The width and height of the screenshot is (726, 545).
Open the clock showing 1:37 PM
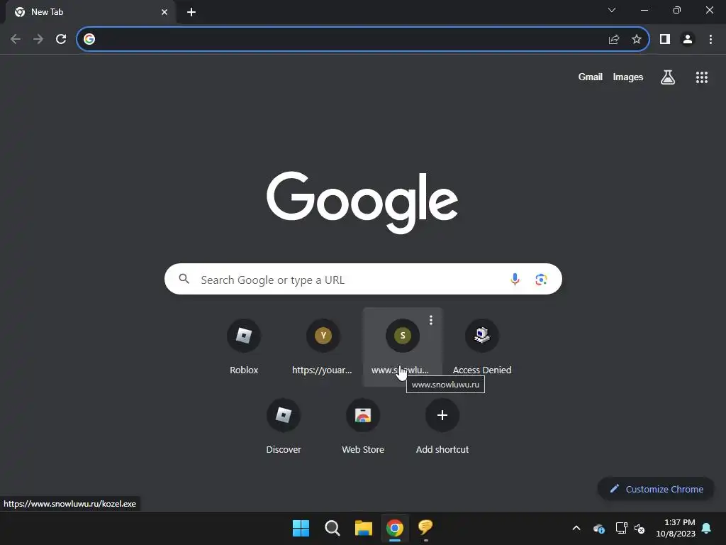pos(676,528)
